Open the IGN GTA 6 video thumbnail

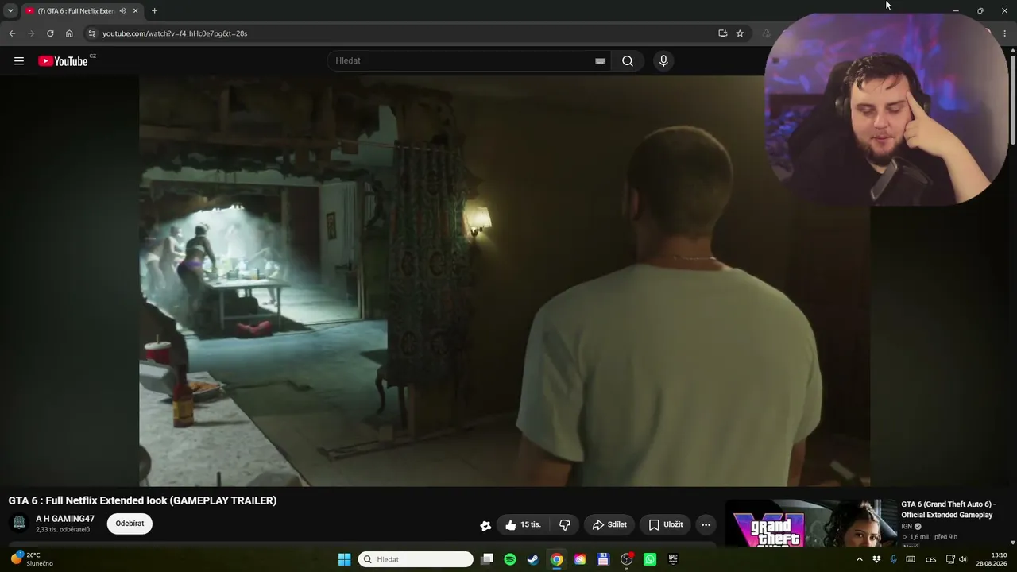click(x=811, y=523)
